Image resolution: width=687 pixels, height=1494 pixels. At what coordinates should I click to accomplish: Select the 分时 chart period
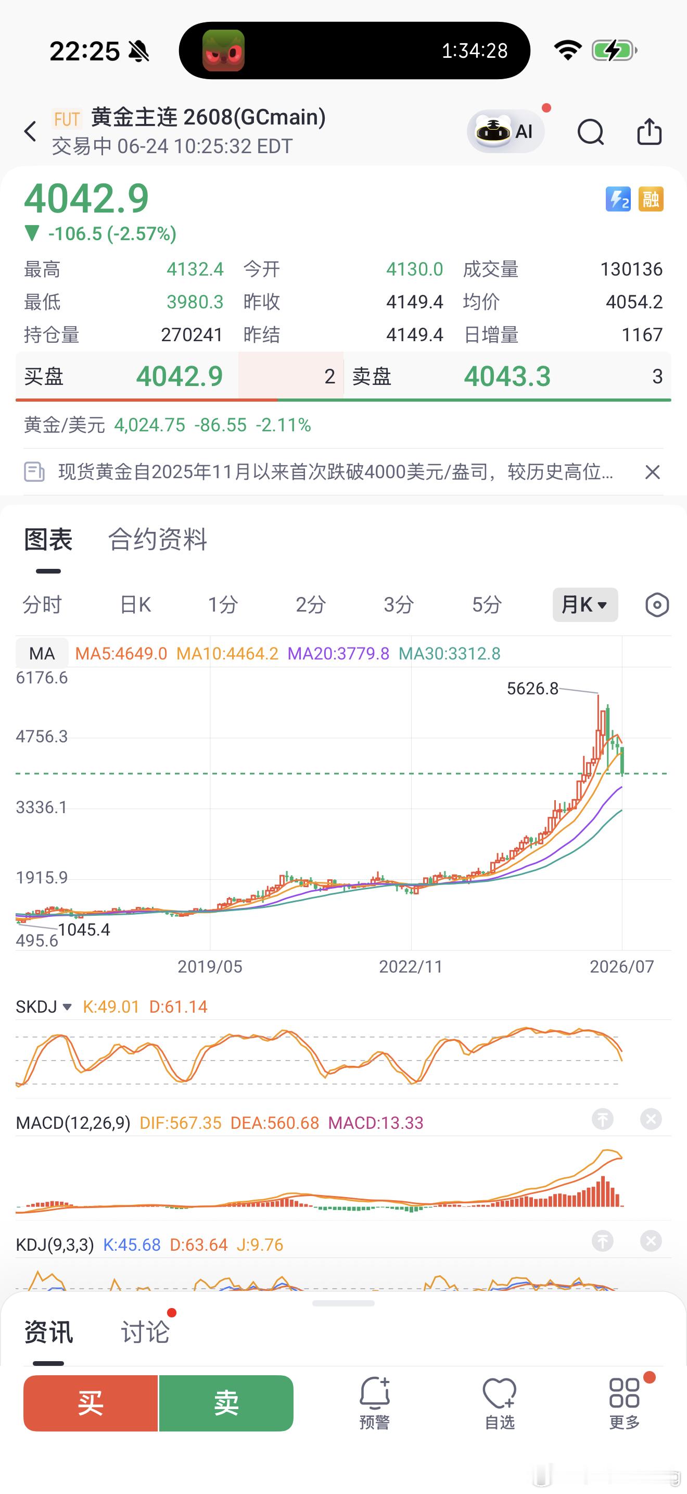42,605
